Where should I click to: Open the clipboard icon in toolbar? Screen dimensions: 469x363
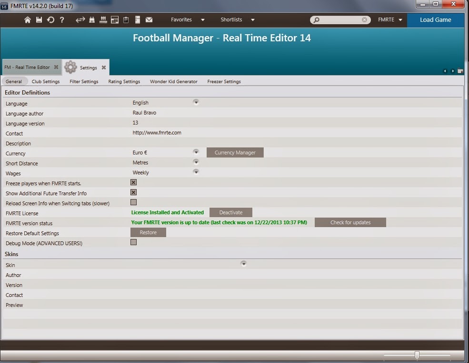point(126,19)
